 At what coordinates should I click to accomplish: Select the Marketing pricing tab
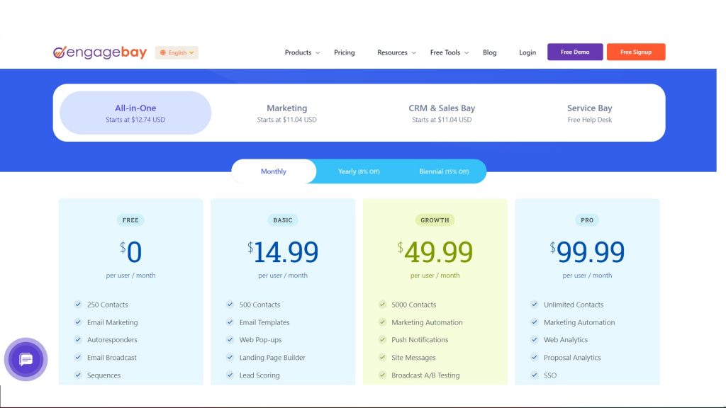[x=286, y=113]
